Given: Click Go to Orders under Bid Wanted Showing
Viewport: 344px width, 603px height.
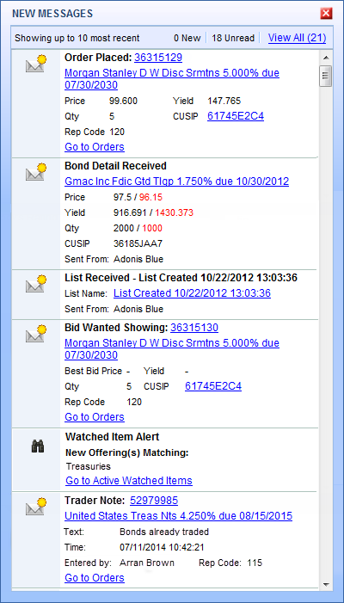Looking at the screenshot, I should (x=95, y=417).
